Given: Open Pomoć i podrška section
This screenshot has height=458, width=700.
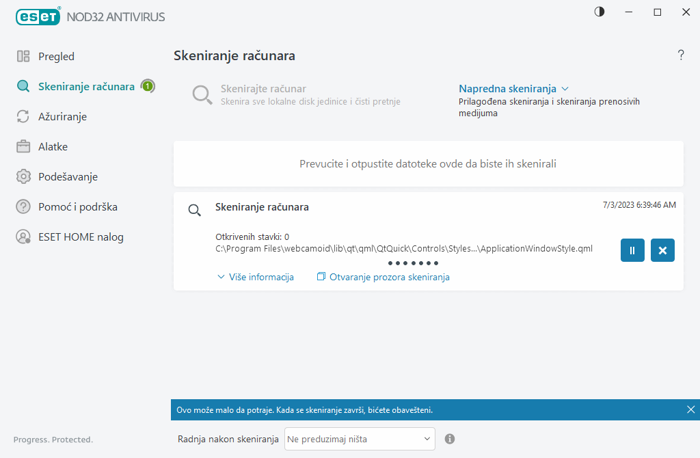Looking at the screenshot, I should click(x=73, y=207).
